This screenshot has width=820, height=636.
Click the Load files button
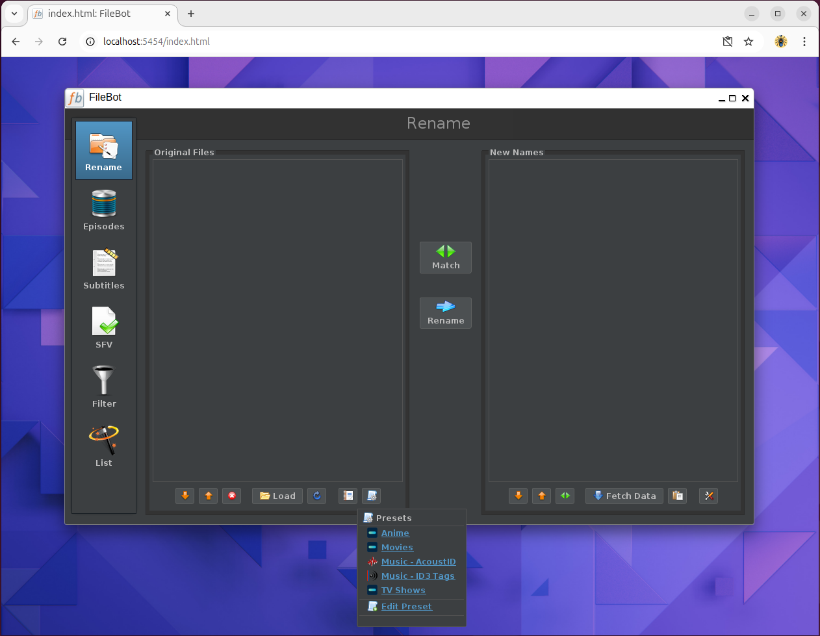[277, 496]
